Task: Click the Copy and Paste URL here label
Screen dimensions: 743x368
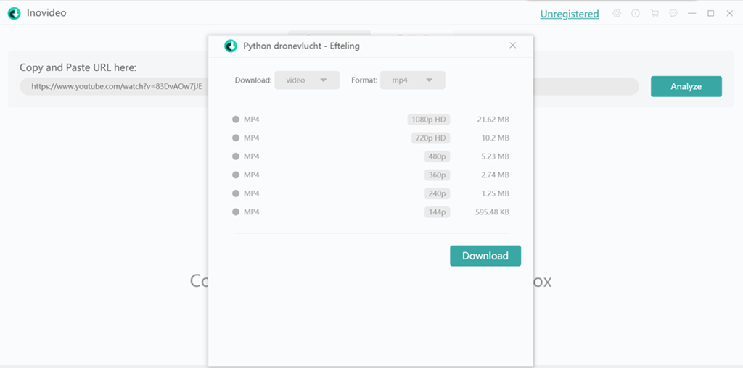Action: [78, 67]
